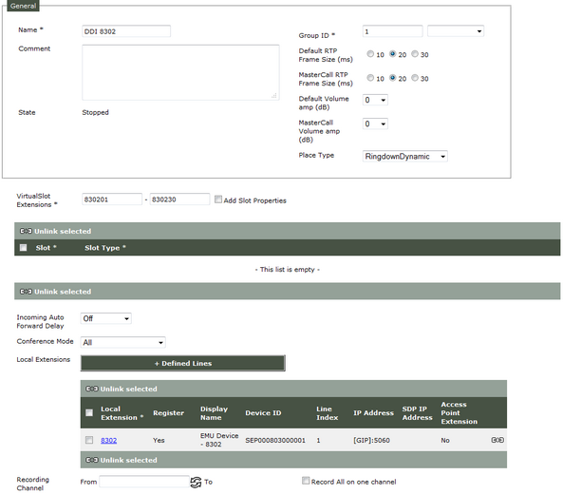
Task: Click Unlink selected above the Local Extension table
Action: tap(122, 389)
